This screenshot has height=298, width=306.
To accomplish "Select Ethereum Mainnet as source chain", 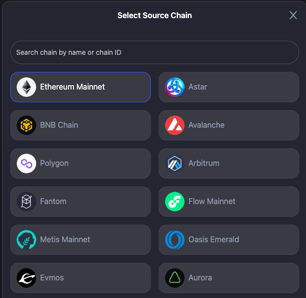I will click(72, 87).
